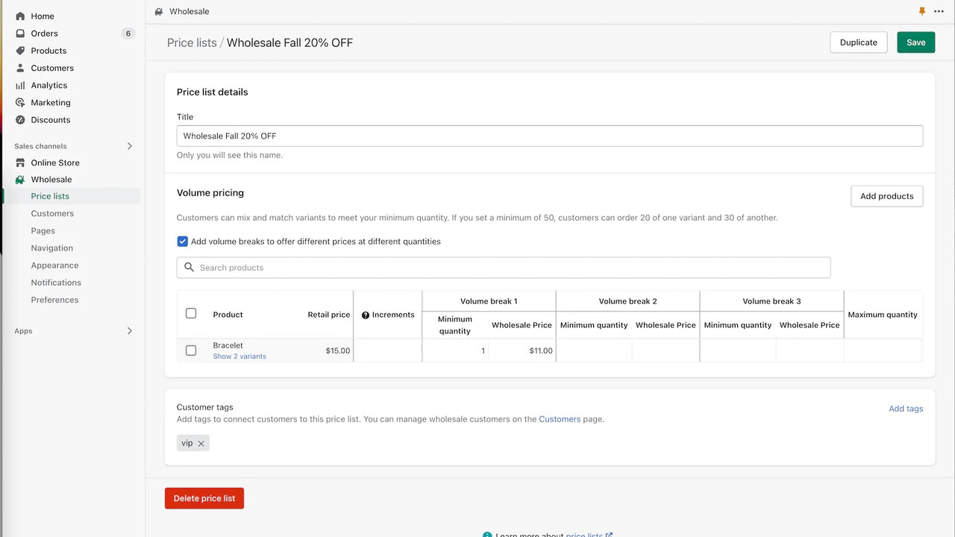
Task: Edit Bracelet wholesale price $11.00
Action: pyautogui.click(x=522, y=351)
